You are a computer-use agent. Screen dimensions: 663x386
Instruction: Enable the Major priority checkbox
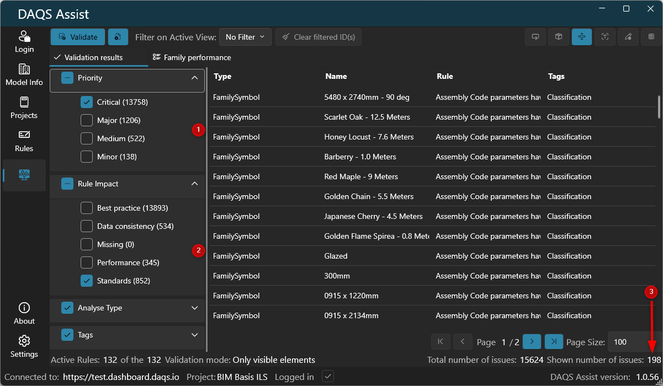[x=87, y=120]
